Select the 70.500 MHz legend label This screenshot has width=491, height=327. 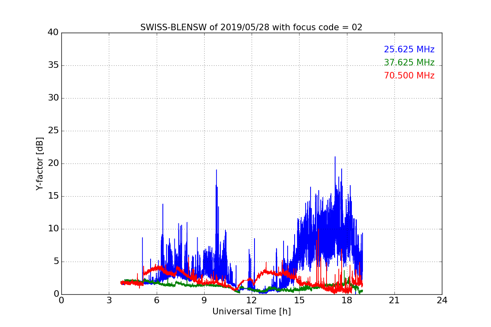click(x=409, y=76)
